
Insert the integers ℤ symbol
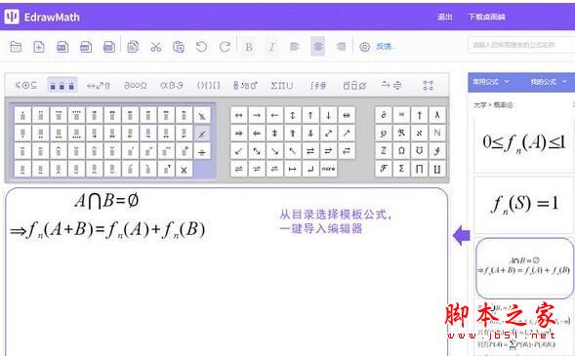[x=384, y=151]
